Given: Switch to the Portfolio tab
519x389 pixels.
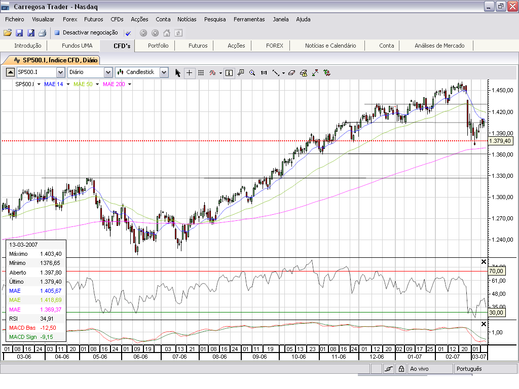Looking at the screenshot, I should point(158,46).
